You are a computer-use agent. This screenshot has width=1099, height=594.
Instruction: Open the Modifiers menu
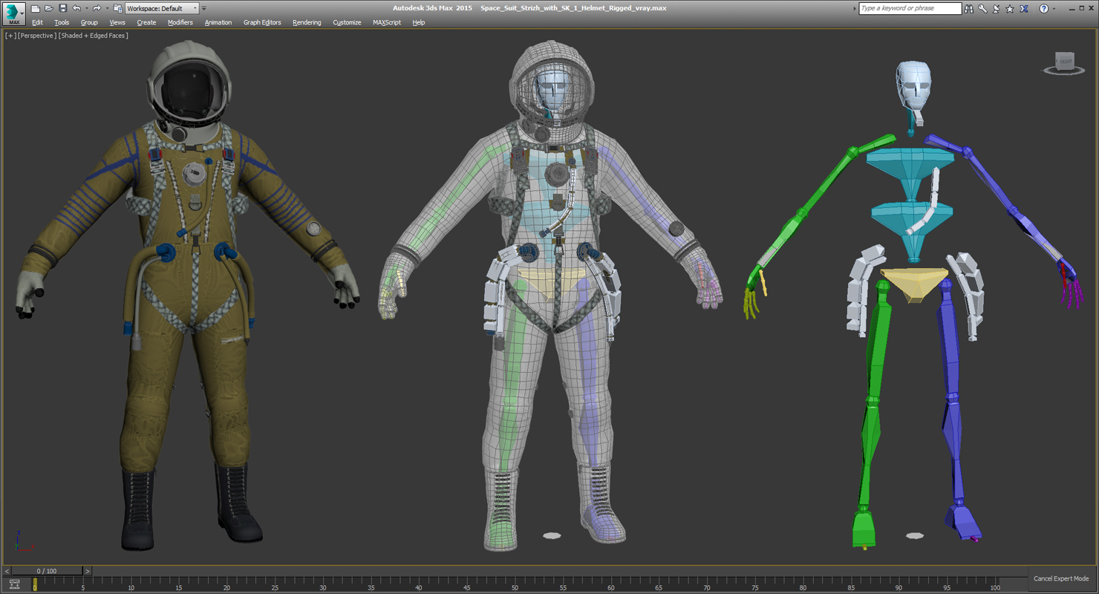point(180,22)
